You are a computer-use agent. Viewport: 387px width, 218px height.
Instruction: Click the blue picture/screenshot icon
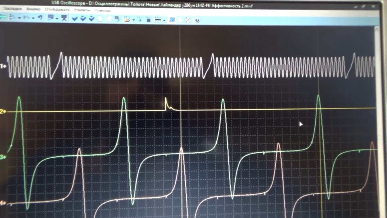tap(172, 20)
